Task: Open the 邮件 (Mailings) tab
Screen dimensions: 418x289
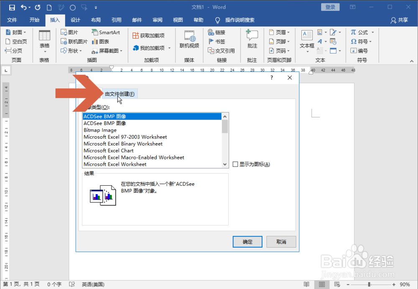Action: pyautogui.click(x=137, y=20)
